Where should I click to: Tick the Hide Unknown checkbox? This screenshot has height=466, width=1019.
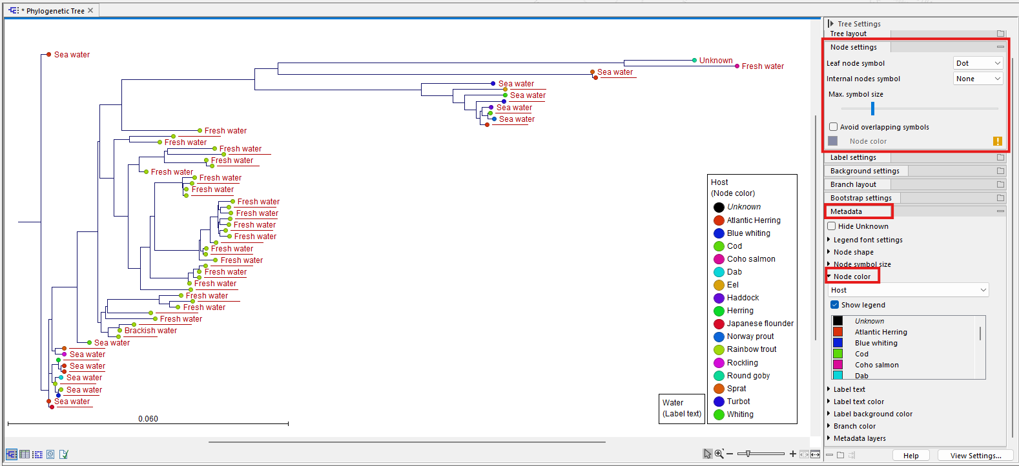coord(832,226)
